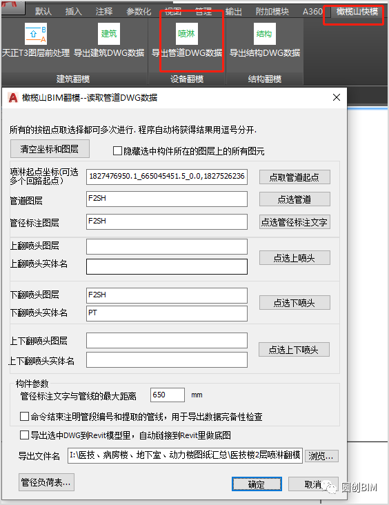The image size is (389, 505).
Task: Click the 管道图层 input field
Action: point(167,199)
